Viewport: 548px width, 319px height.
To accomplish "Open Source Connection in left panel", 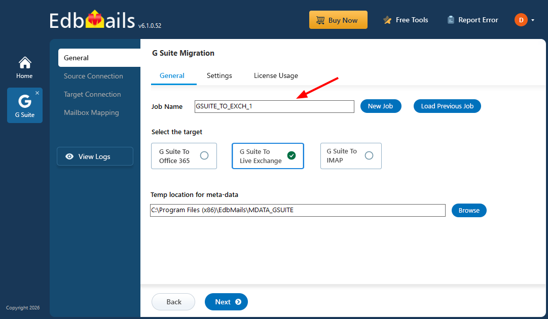I will tap(93, 76).
